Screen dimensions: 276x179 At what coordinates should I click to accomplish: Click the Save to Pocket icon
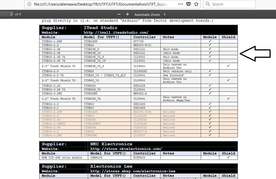[x=188, y=4]
